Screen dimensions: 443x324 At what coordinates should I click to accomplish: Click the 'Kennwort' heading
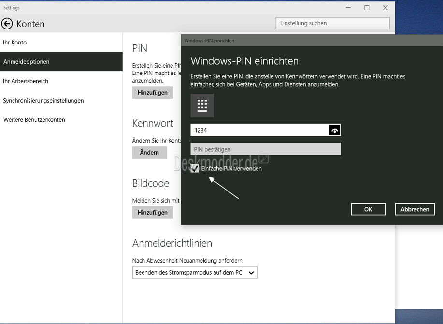153,123
